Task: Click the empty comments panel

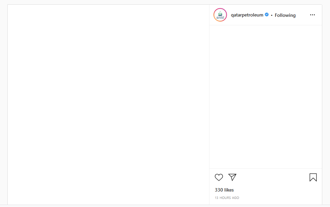Action: click(x=265, y=97)
